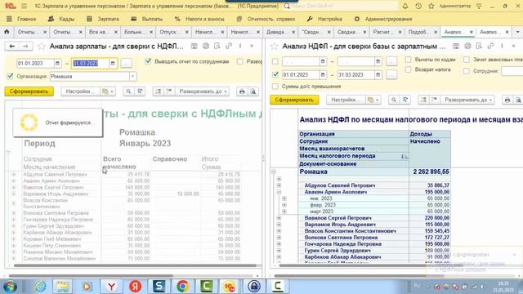This screenshot has width=523, height=294.
Task: Copy link icon in left report header
Action: pyautogui.click(x=229, y=47)
